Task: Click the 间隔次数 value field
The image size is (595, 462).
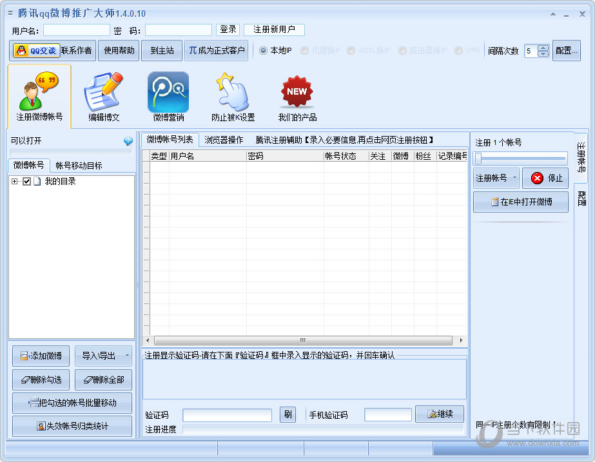Action: [531, 51]
